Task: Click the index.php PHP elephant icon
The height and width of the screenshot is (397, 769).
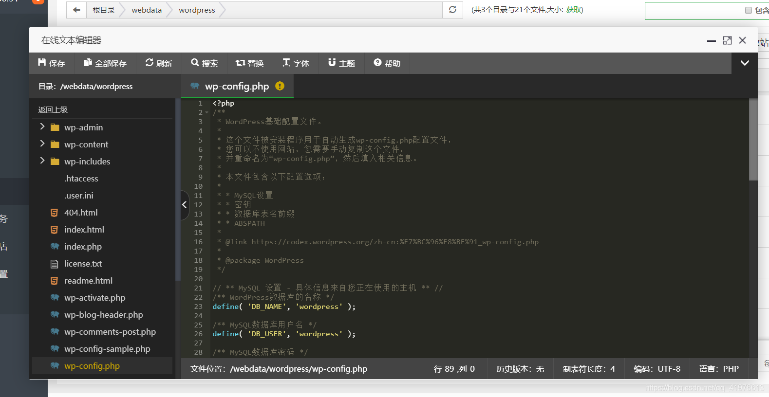Action: [x=55, y=247]
